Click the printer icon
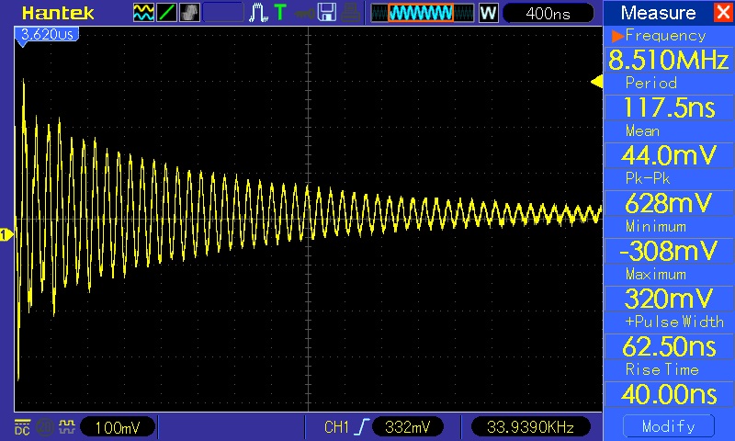This screenshot has height=441, width=735. pyautogui.click(x=351, y=13)
